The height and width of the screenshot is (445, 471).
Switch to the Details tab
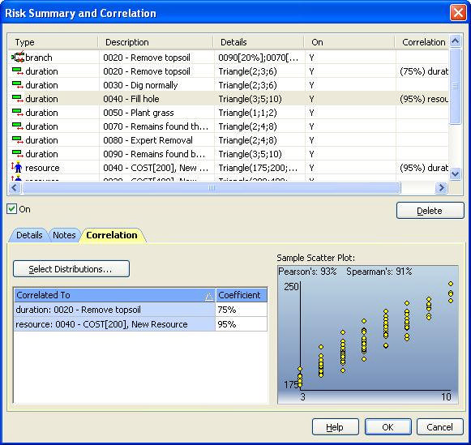(29, 235)
